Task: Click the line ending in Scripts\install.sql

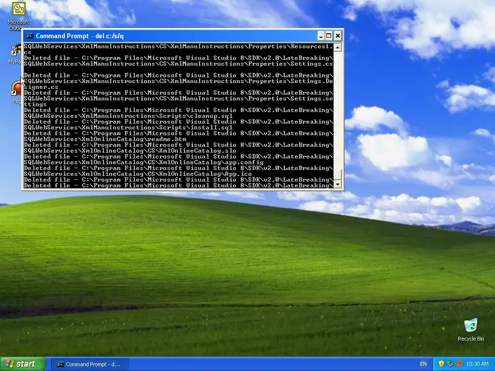Action: coord(128,128)
